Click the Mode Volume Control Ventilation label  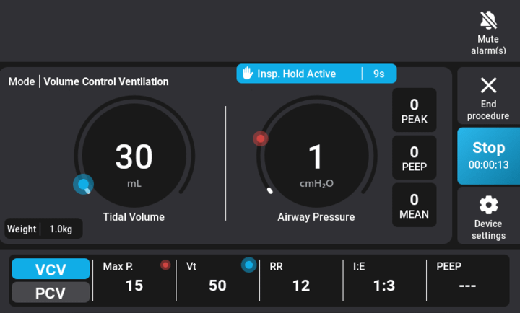point(89,81)
